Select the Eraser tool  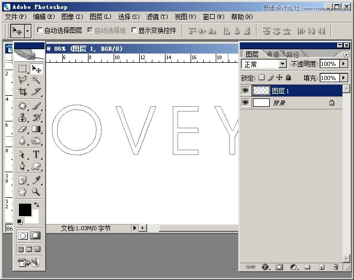pos(23,129)
